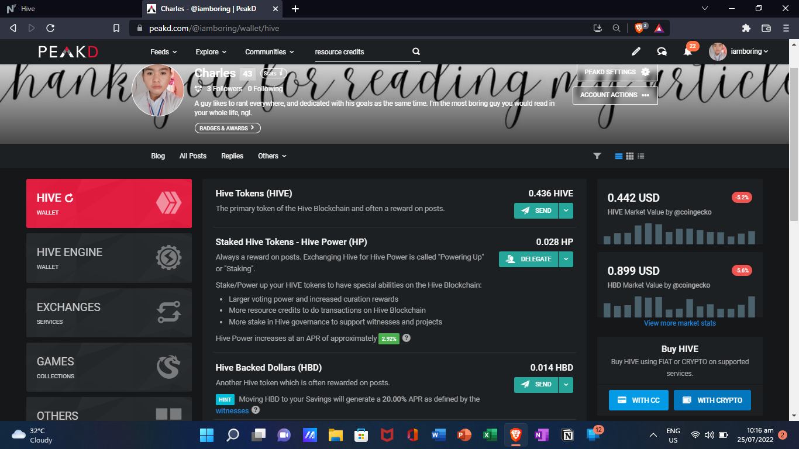Click the PeakD logo in the header
Image resolution: width=799 pixels, height=449 pixels.
point(68,51)
